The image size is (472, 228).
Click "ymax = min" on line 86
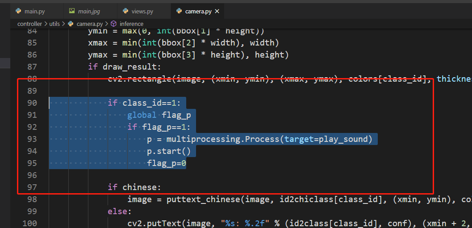click(x=113, y=55)
